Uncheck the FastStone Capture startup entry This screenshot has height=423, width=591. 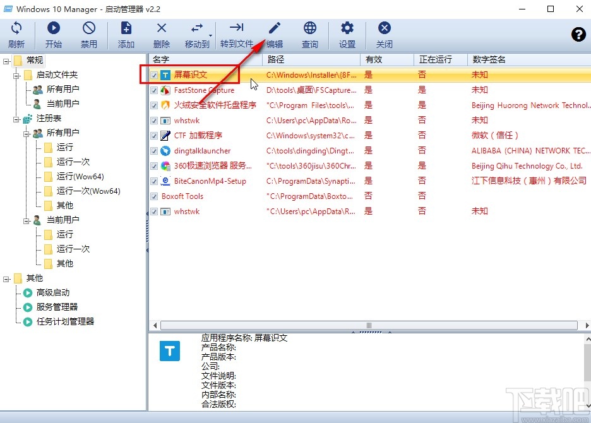click(153, 90)
